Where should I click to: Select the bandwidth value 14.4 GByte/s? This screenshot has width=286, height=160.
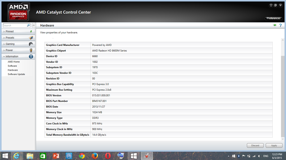[x=99, y=135]
